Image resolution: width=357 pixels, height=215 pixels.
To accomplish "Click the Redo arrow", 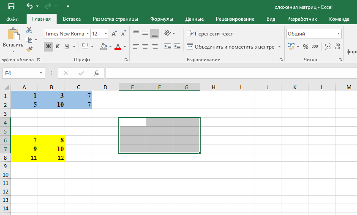I will pos(48,6).
